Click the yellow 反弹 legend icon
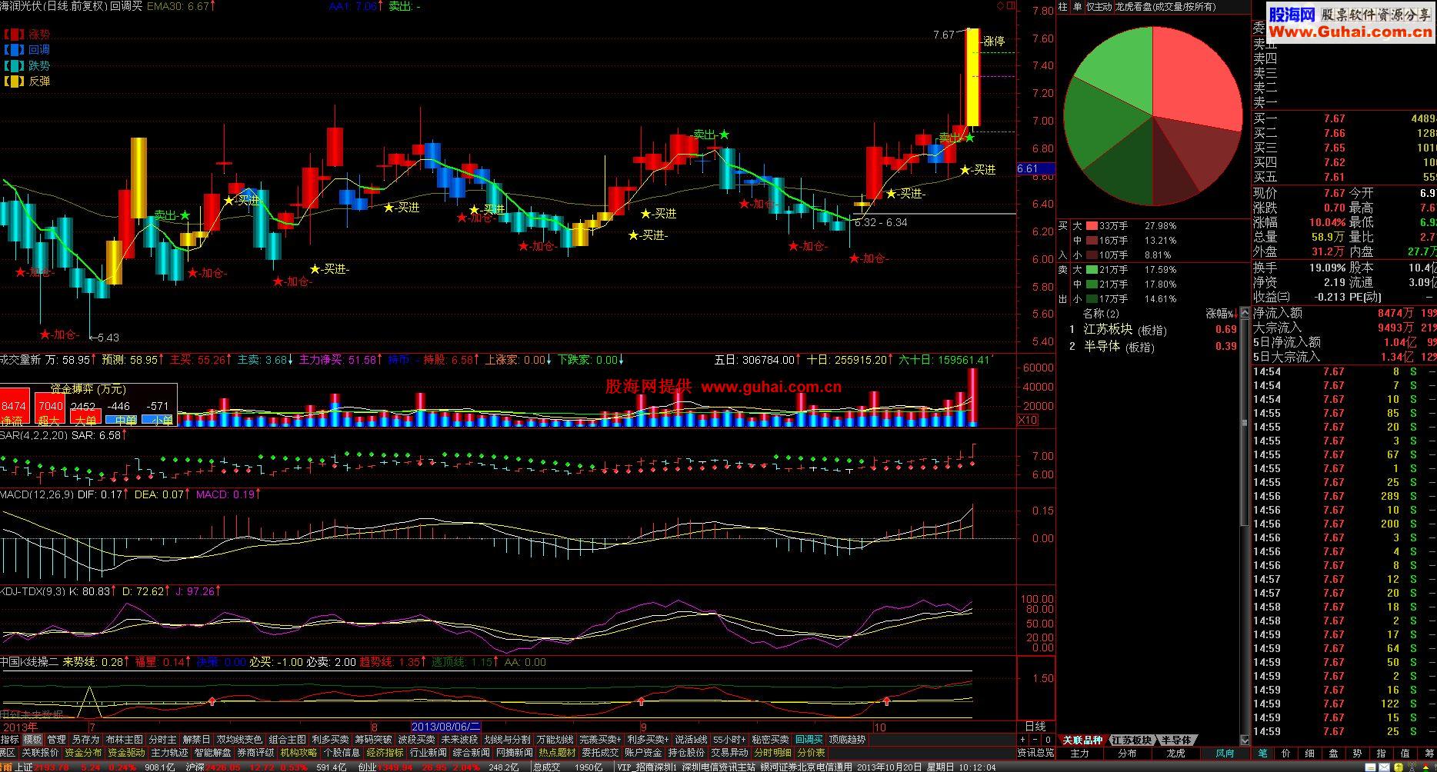The height and width of the screenshot is (772, 1437). click(14, 82)
